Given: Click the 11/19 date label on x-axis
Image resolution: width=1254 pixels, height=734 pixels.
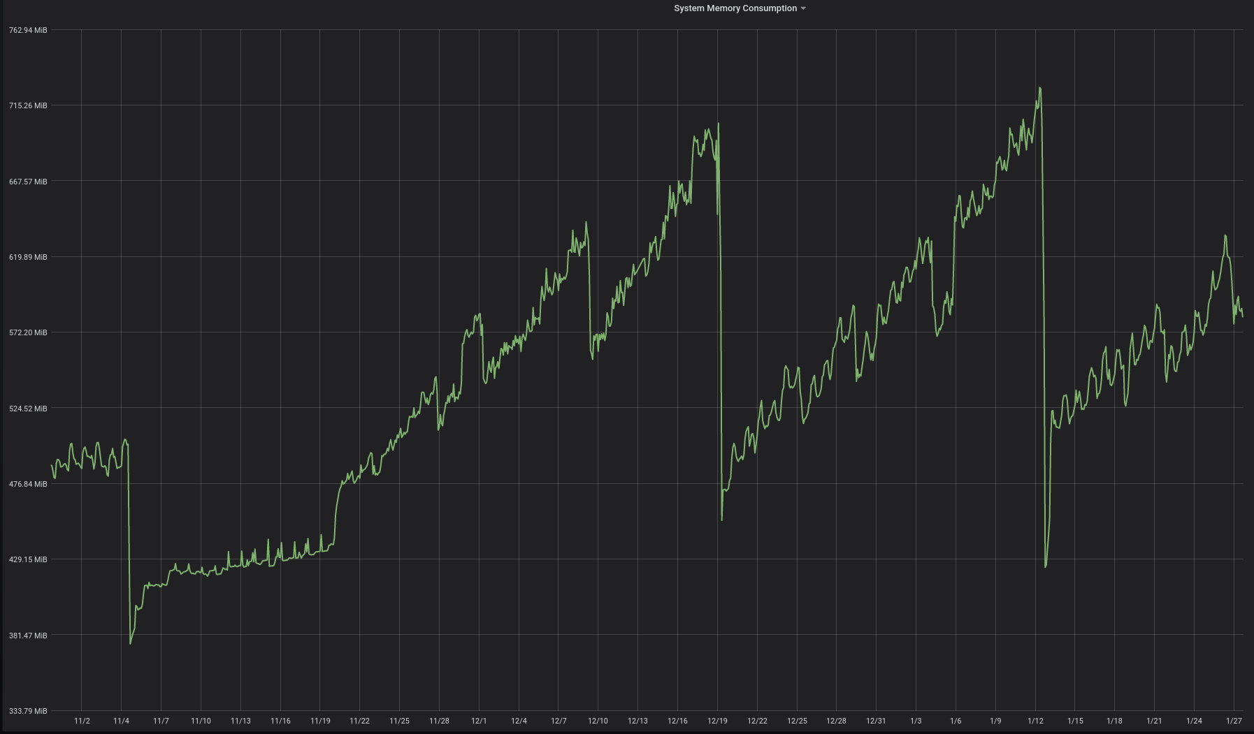Looking at the screenshot, I should [x=320, y=721].
